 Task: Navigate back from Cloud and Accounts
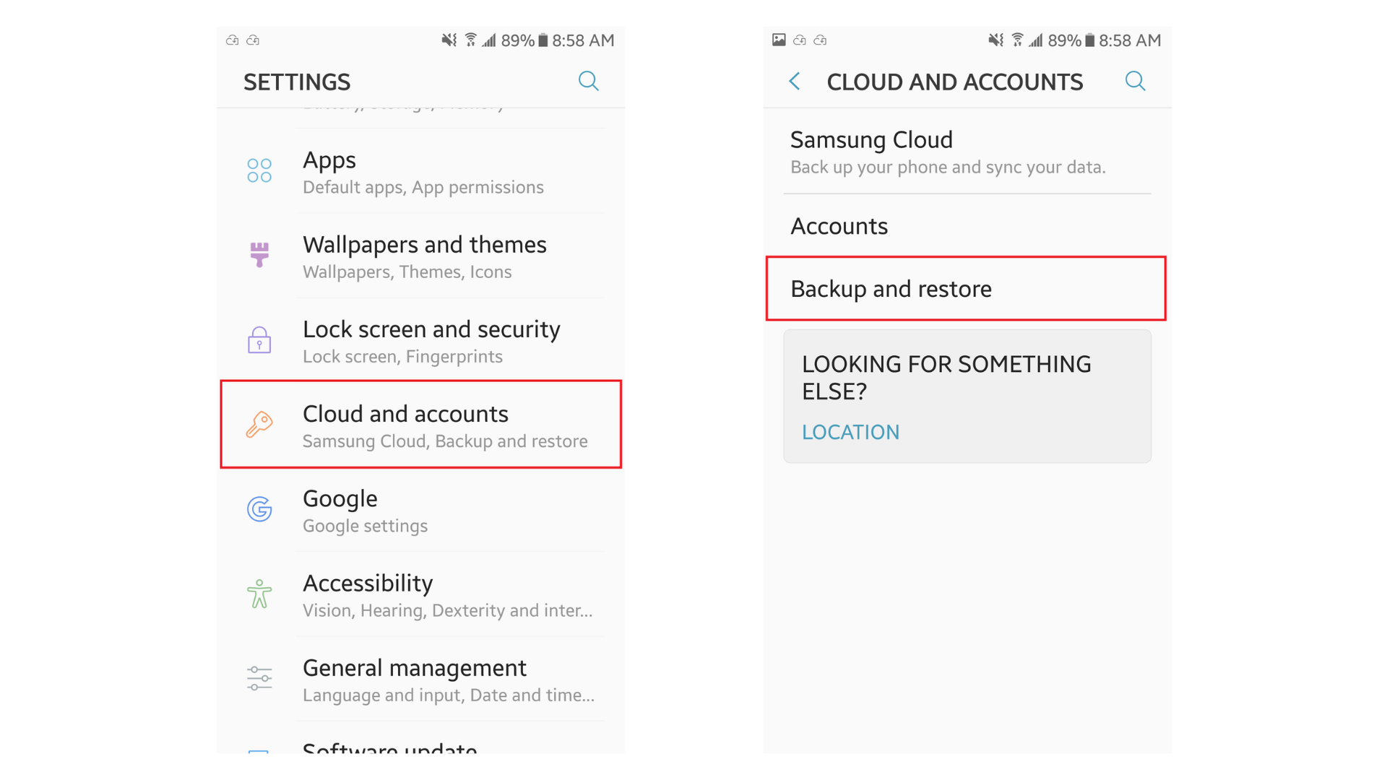[792, 82]
